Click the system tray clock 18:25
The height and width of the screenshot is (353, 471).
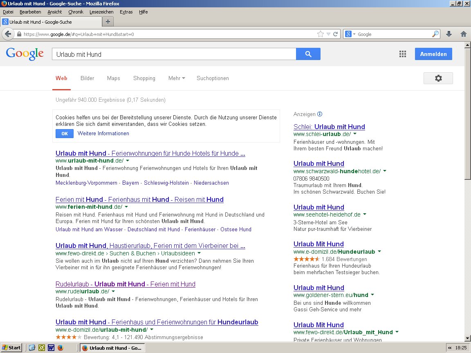point(461,348)
